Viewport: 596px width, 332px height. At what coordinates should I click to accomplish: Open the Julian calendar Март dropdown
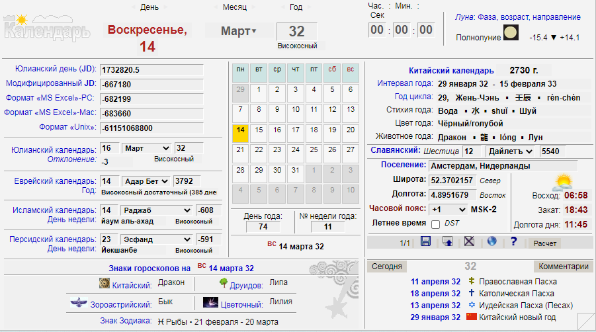coord(147,148)
